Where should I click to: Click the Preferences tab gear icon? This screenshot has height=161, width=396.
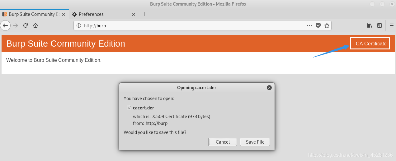click(x=74, y=14)
